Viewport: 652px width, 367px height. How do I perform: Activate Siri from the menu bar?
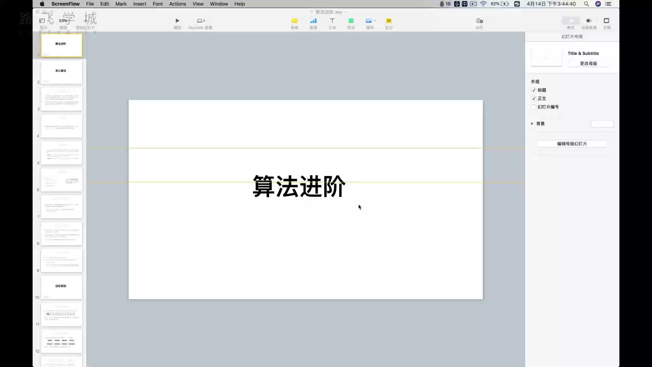(598, 4)
